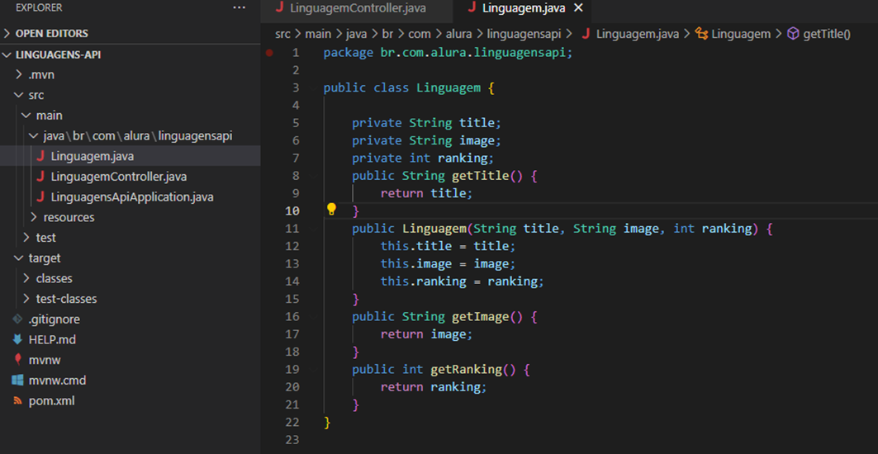878x454 pixels.
Task: Fold the getTitle method at line 8
Action: pos(313,176)
